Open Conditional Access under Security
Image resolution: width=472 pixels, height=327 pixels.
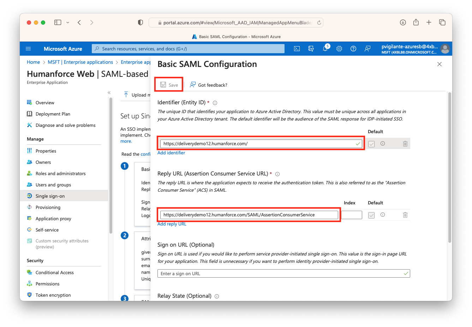tap(55, 272)
